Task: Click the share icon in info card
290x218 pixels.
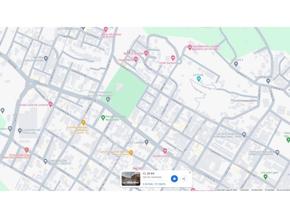Action: click(x=184, y=179)
